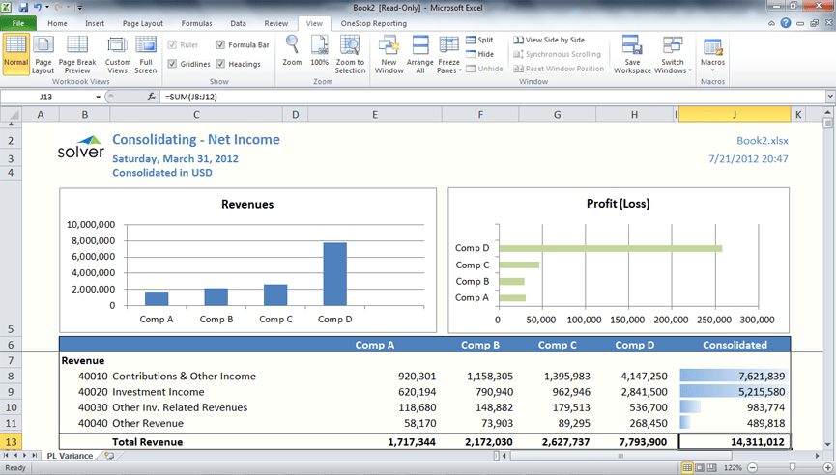836x475 pixels.
Task: Click the zoom slider handle
Action: [x=793, y=467]
